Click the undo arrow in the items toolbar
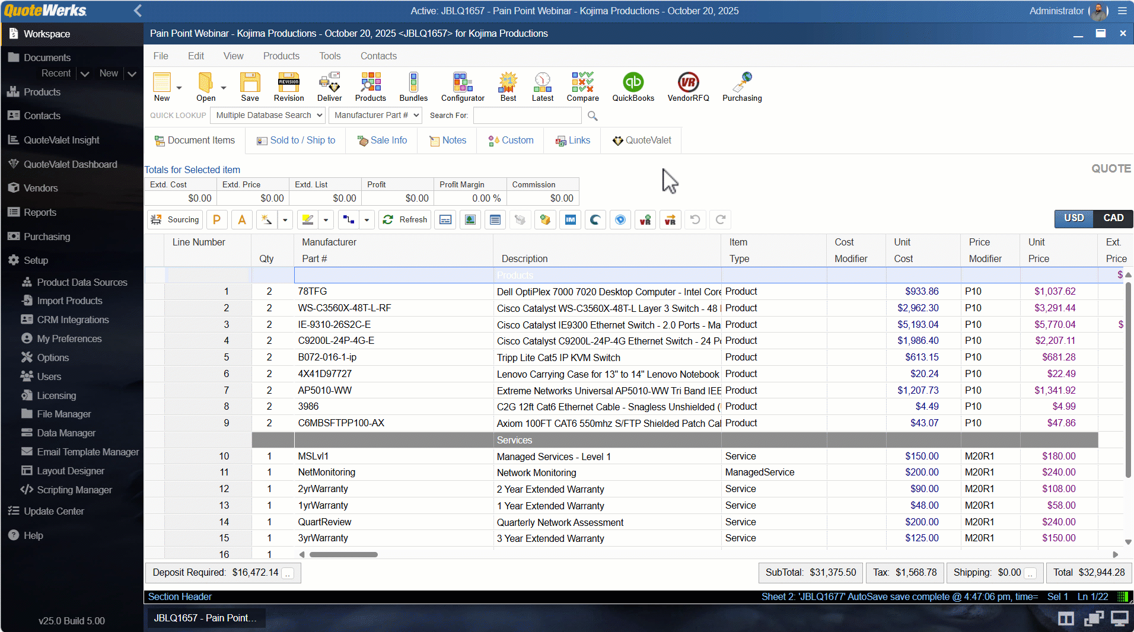 pyautogui.click(x=695, y=219)
